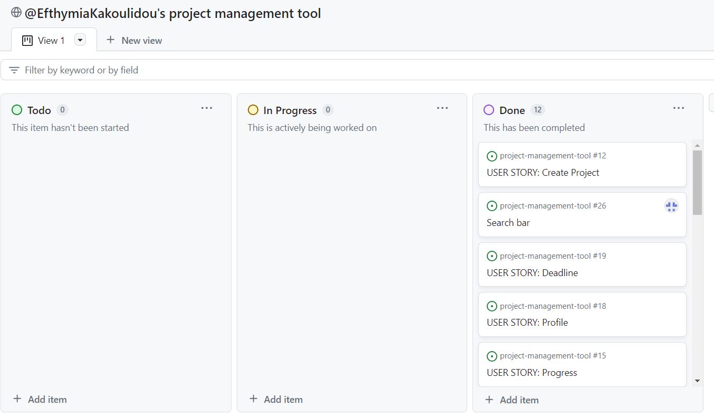Screen dimensions: 714x416
Task: Click the closed issue icon on the Deadline card
Action: coord(492,256)
